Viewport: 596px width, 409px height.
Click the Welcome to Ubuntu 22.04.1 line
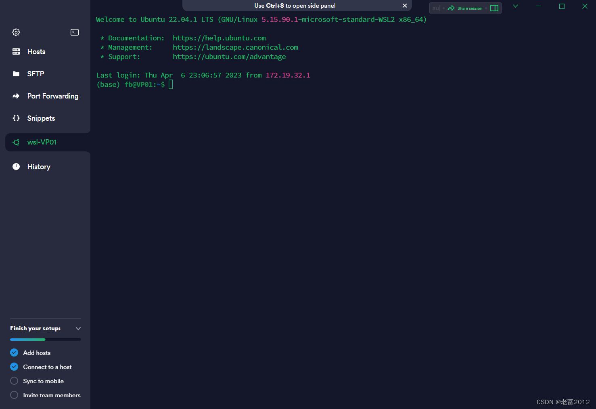(261, 19)
